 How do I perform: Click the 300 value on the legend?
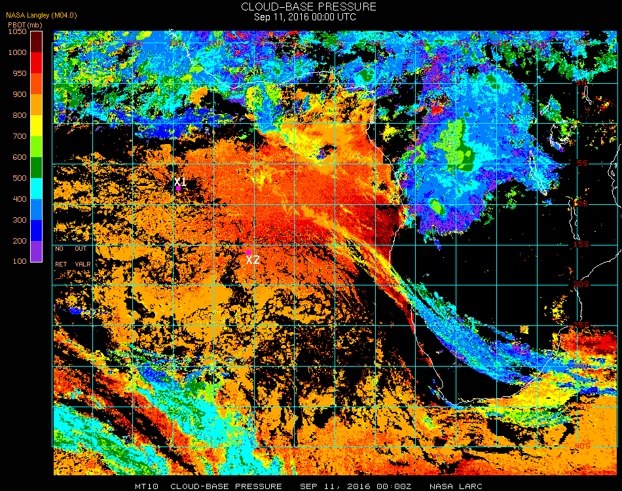tap(20, 220)
